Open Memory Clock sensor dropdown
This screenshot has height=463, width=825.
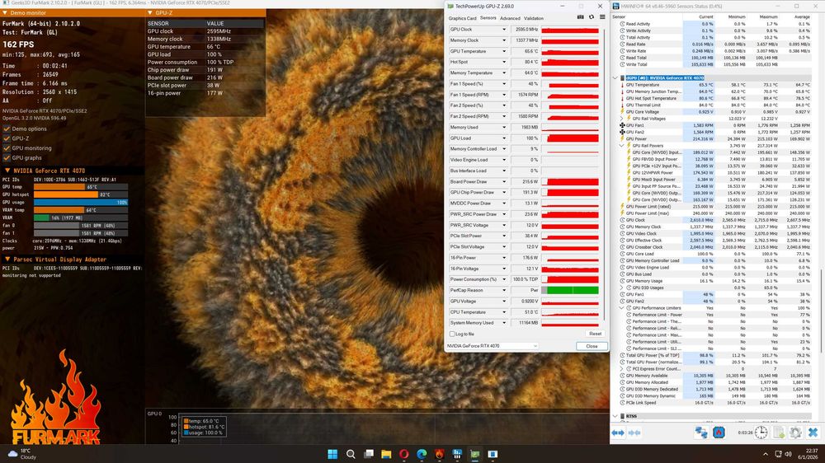click(503, 40)
